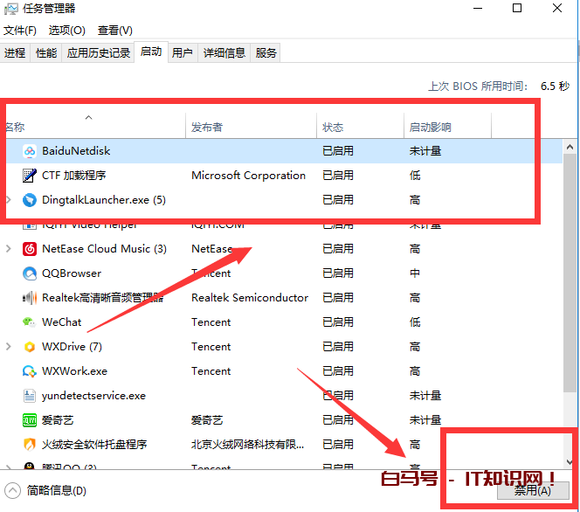Image resolution: width=580 pixels, height=512 pixels.
Task: Click Realtek Semiconductor publisher cell
Action: pos(250,297)
